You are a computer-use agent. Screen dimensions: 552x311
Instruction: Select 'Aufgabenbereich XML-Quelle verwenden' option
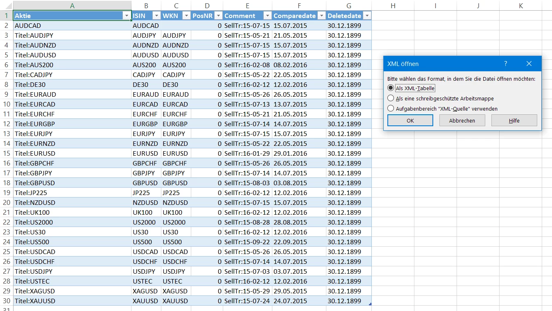[x=391, y=109]
